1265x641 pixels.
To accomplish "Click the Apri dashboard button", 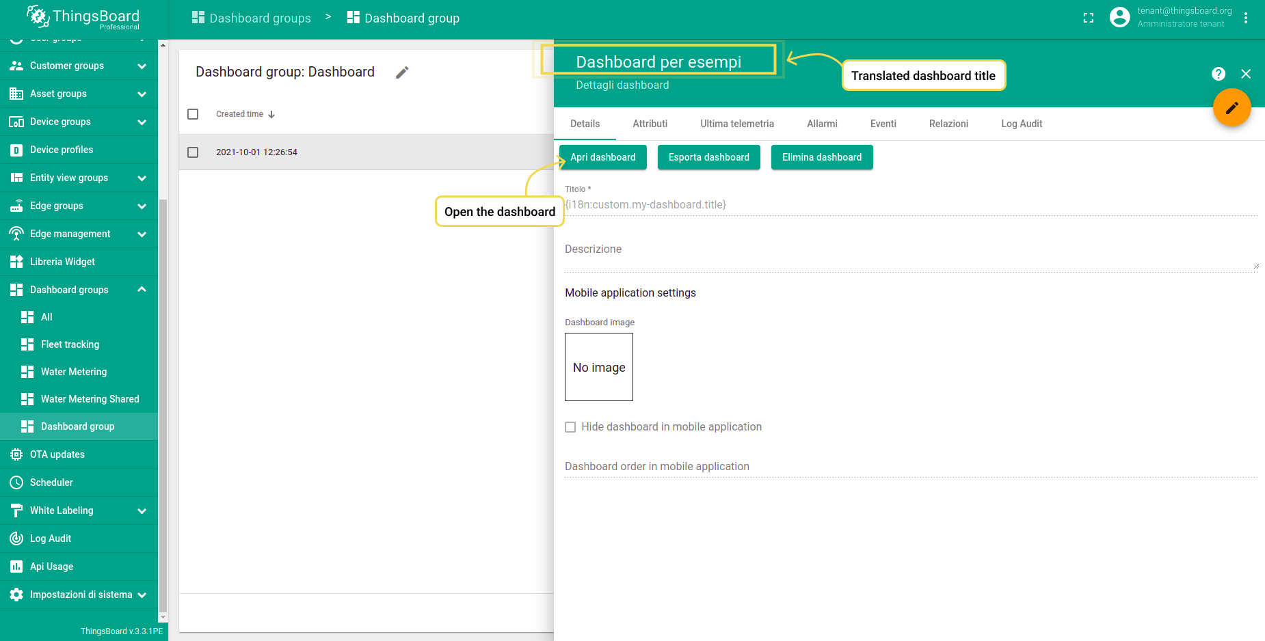I will tap(602, 157).
